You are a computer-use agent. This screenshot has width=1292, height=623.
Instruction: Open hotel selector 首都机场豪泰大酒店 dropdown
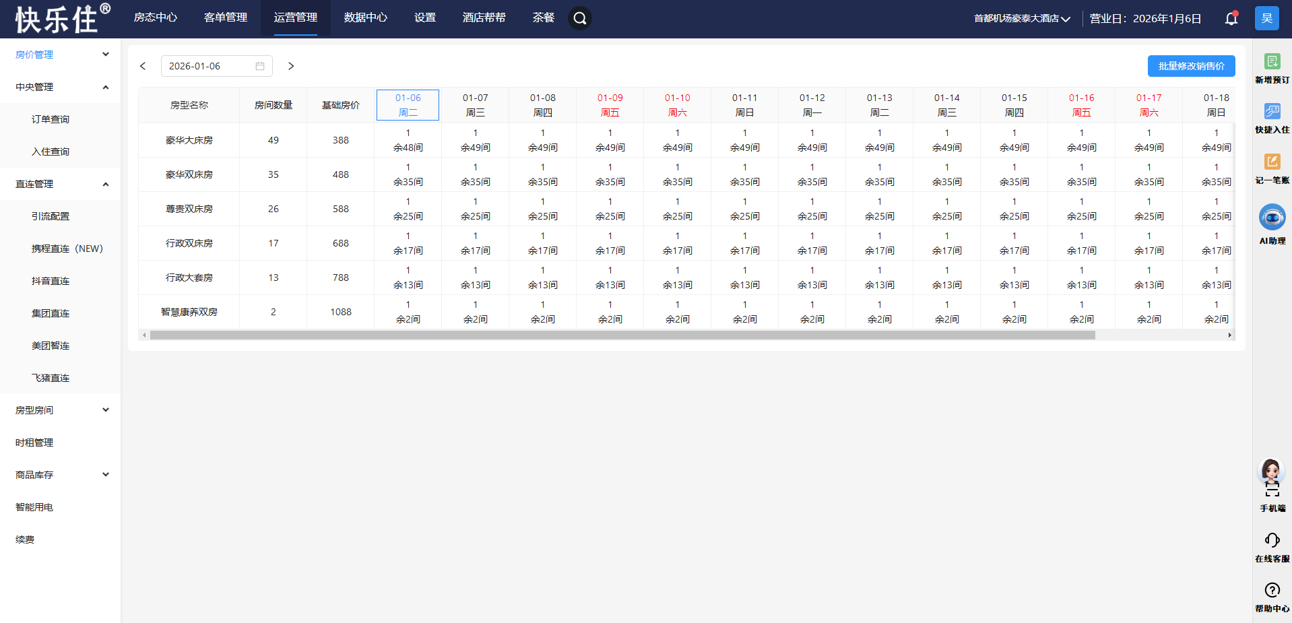(x=1021, y=19)
